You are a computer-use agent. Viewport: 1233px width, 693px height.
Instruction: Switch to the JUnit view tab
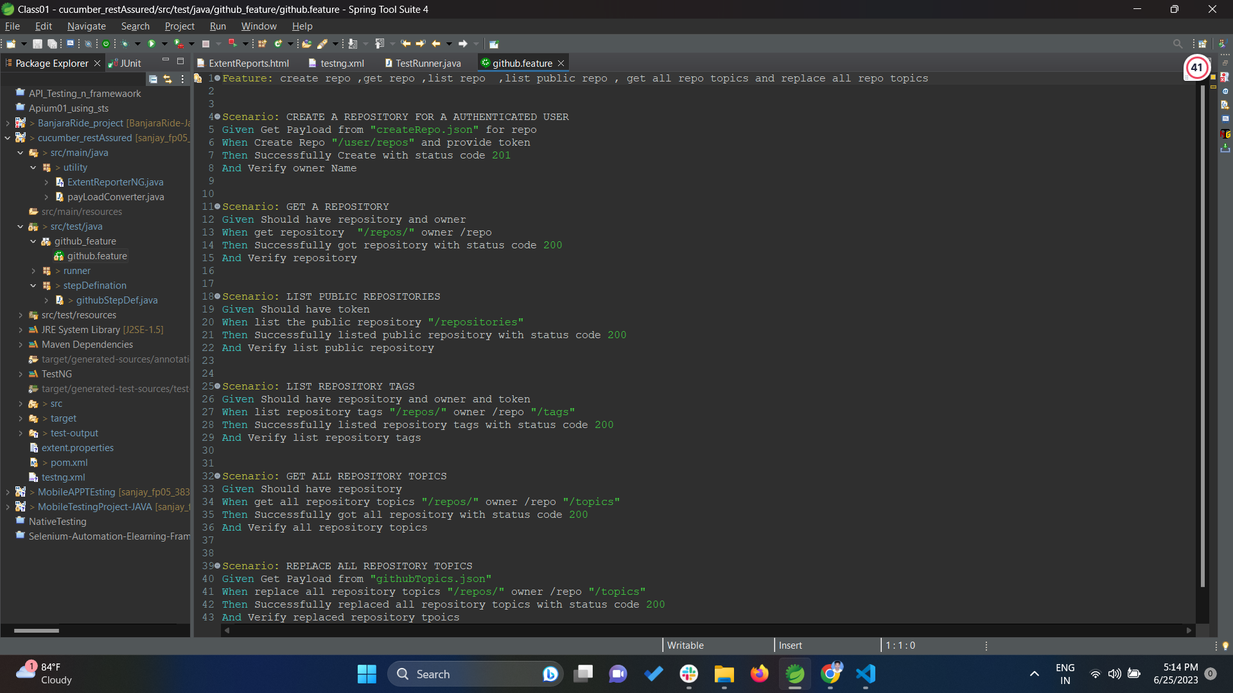click(x=125, y=63)
